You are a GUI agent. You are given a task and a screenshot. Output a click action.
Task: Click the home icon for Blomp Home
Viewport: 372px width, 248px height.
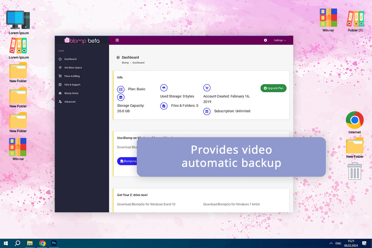coord(60,93)
